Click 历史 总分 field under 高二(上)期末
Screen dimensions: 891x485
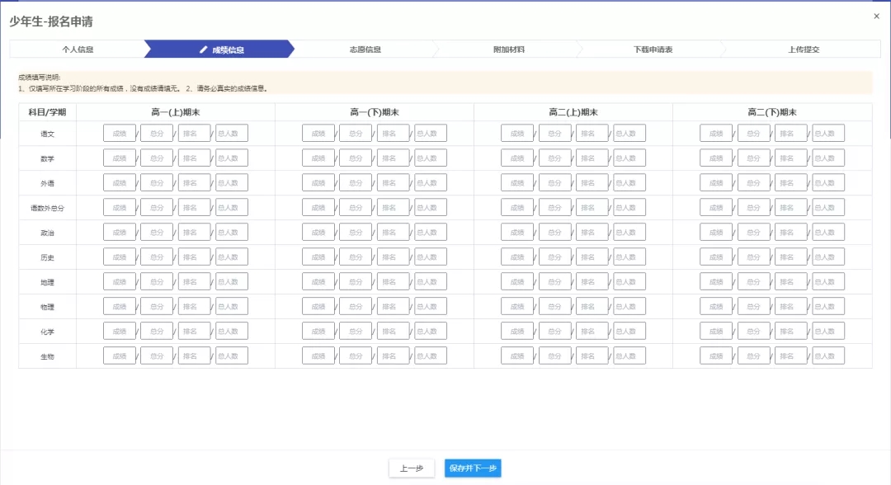coord(554,257)
